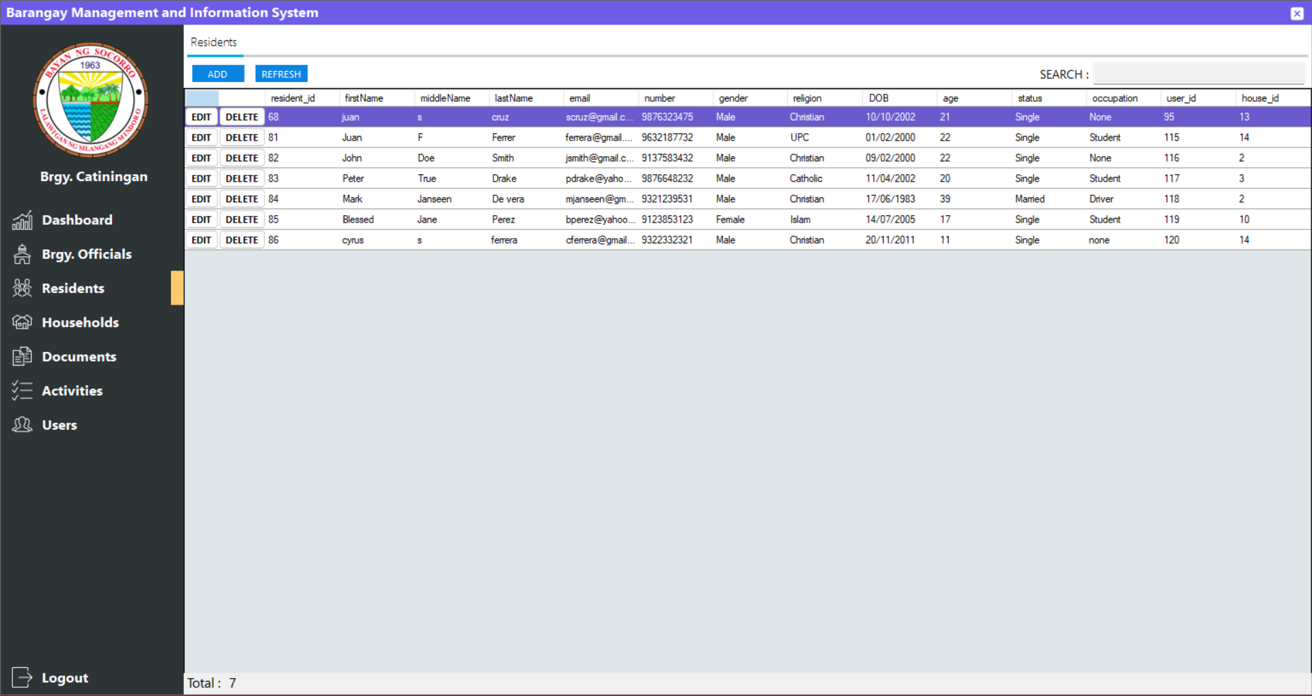
Task: Click the Activities checklist icon
Action: 22,391
